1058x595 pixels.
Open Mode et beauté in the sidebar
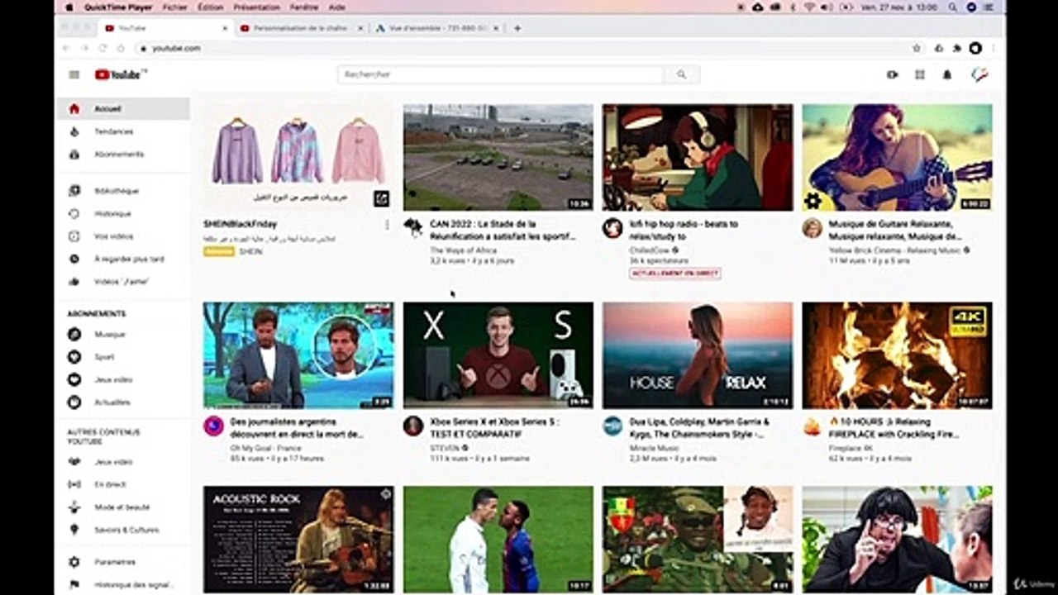[123, 507]
